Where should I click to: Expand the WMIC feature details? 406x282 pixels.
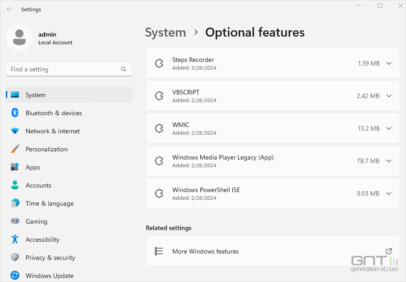[389, 128]
